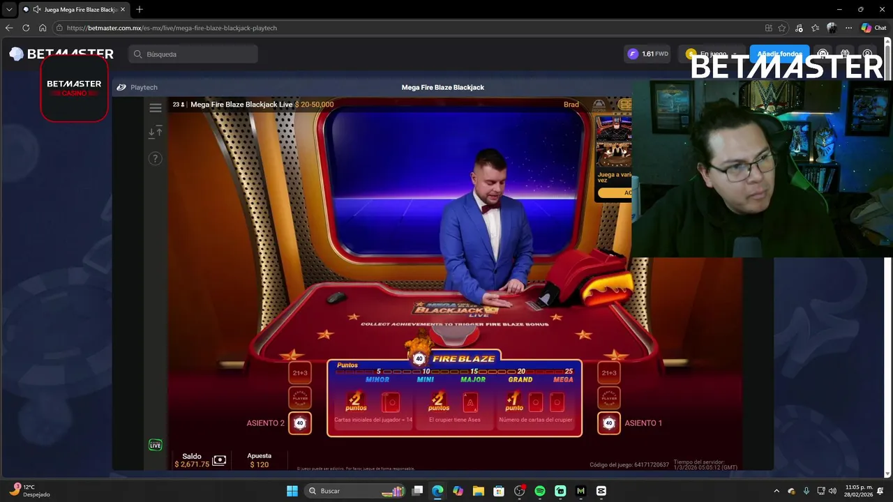Click the Betmaster Casino red tile
The height and width of the screenshot is (502, 893).
point(74,89)
